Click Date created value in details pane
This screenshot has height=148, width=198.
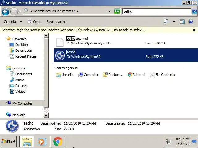[144, 123]
